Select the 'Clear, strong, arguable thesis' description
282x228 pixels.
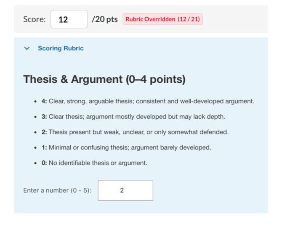pos(152,101)
